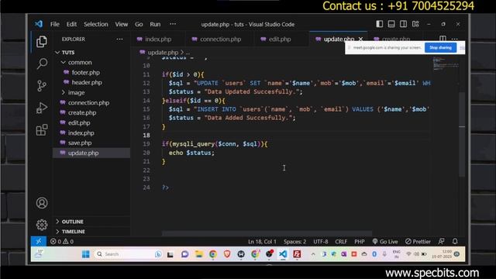Toggle the secondary side bar layout icon
496x279 pixels.
pos(403,24)
